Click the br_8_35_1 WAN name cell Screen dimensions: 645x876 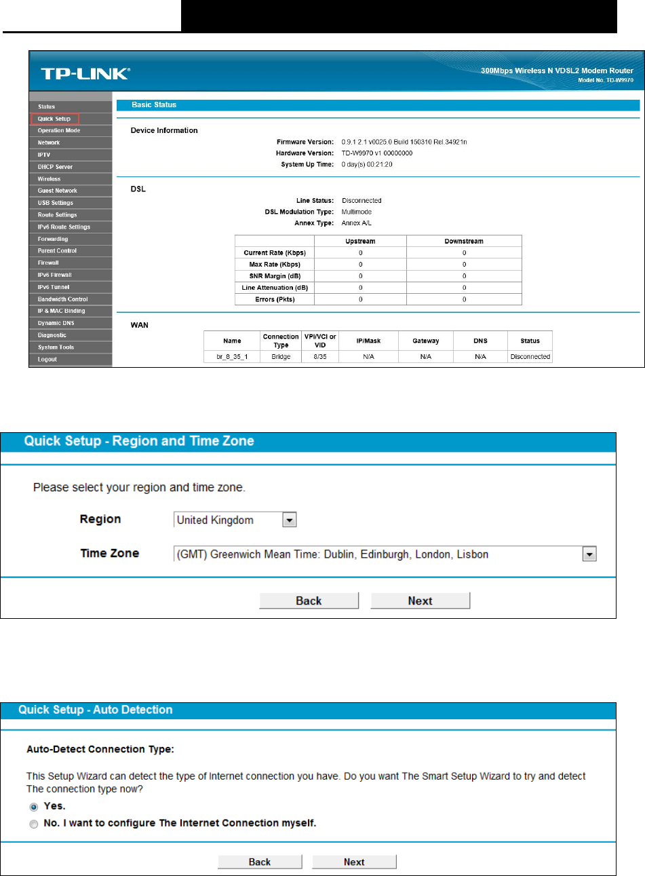[x=233, y=357]
